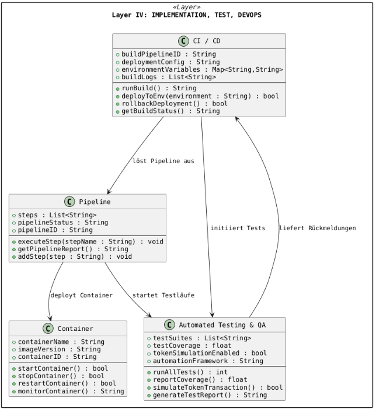Click the 'deployt Container' edge label

[81, 295]
